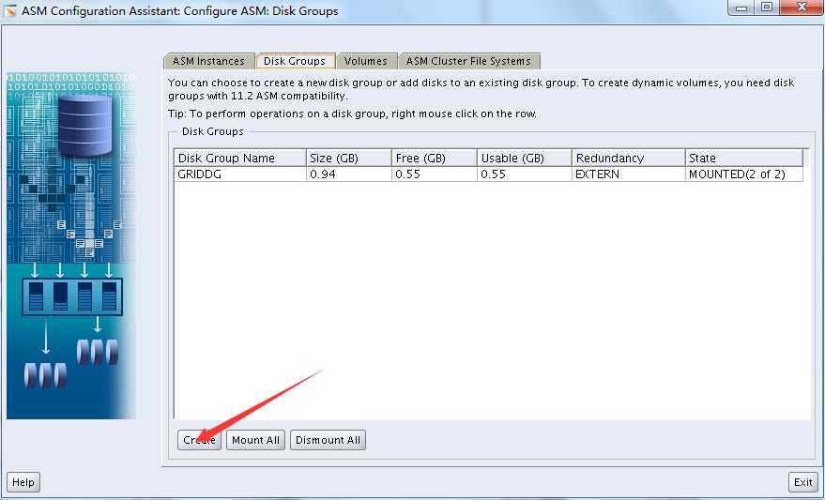
Task: Select the EXTERN redundancy cell
Action: 629,174
